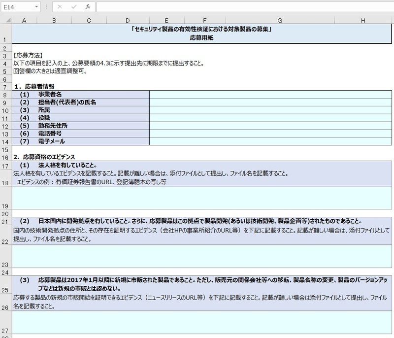Click the answer box below 法人格 evidence instructions
The height and width of the screenshot is (338, 394).
(202, 198)
